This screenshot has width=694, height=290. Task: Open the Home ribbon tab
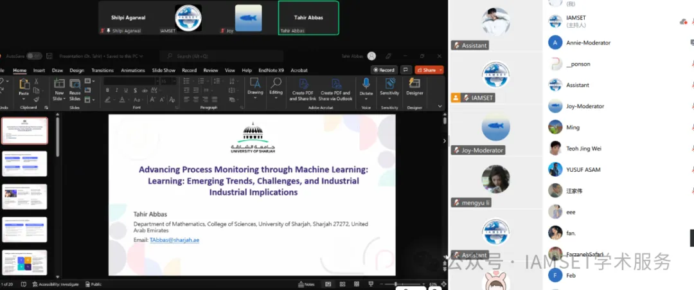19,70
